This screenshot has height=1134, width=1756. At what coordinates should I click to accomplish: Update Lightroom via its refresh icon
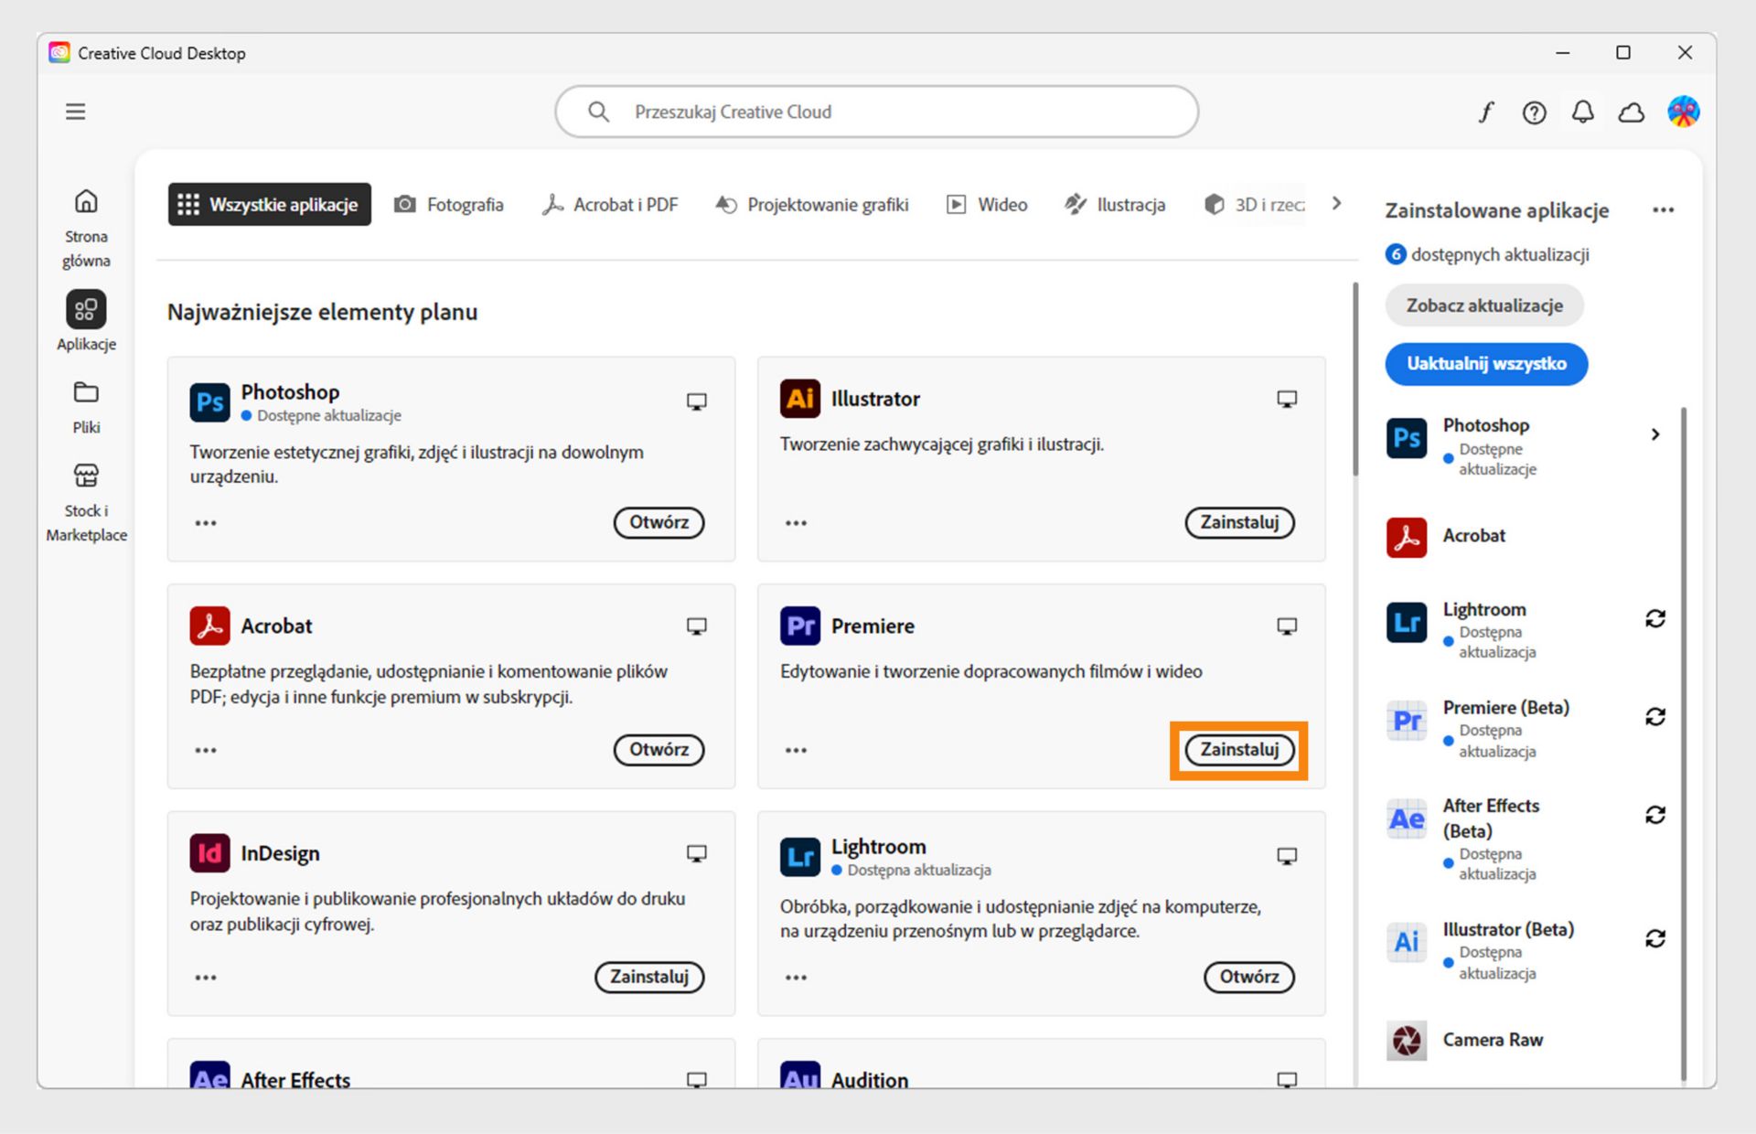pos(1655,619)
